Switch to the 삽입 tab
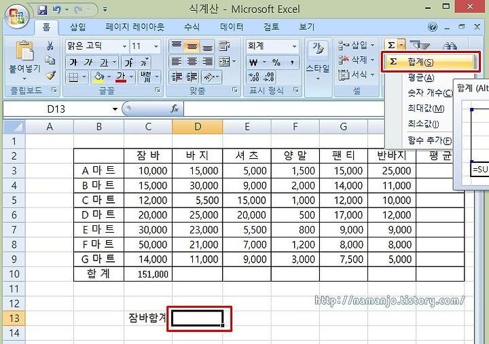Image resolution: width=489 pixels, height=344 pixels. pos(77,27)
